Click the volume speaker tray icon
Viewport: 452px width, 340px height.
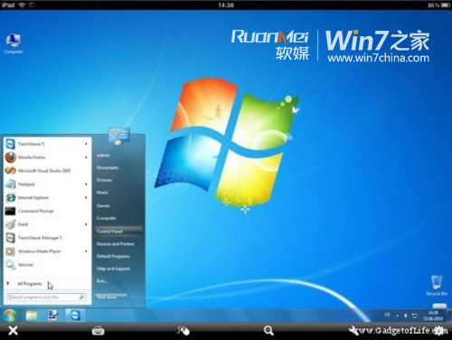pyautogui.click(x=406, y=316)
